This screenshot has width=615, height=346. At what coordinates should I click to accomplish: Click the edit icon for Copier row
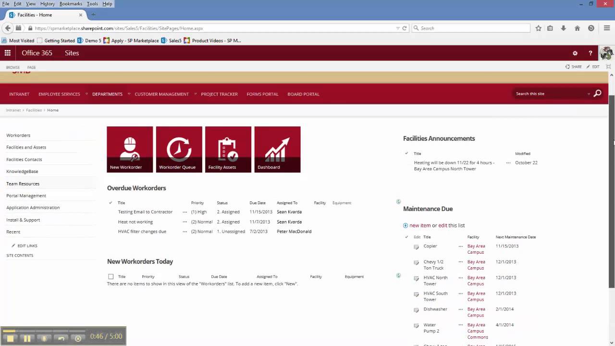[x=416, y=247]
